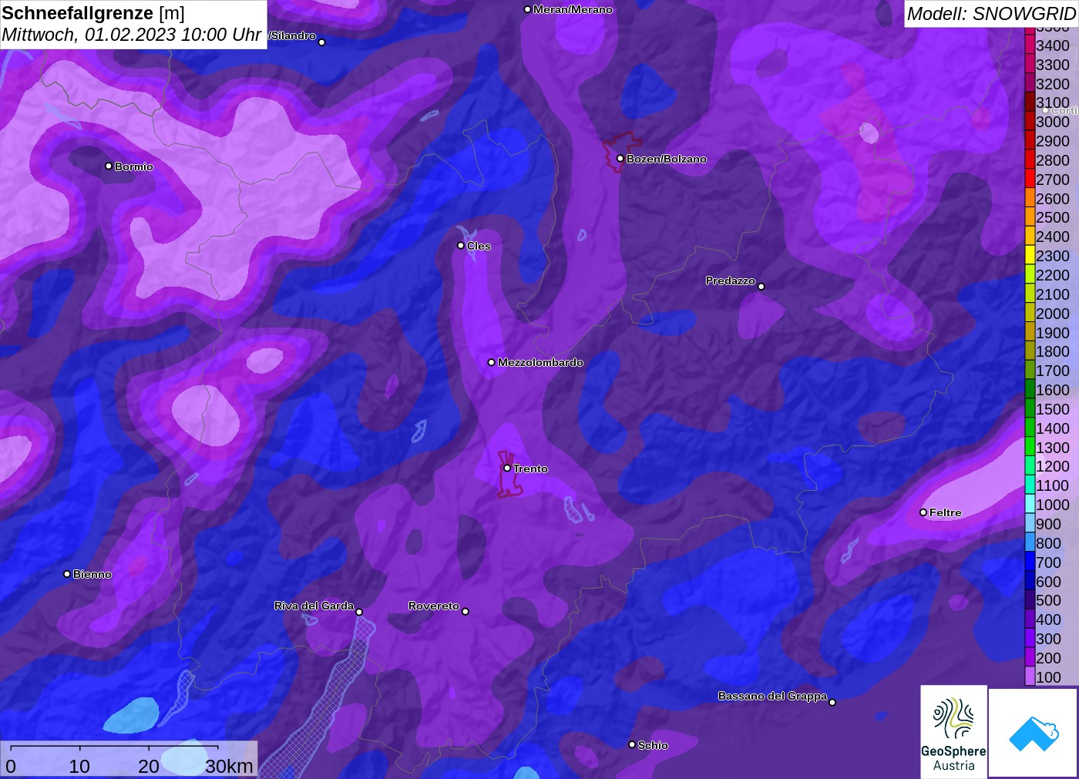Screen dimensions: 1079x779
Task: Click the date Mittwoch, 01.02.2023 10:00 Uhr
Action: [132, 35]
